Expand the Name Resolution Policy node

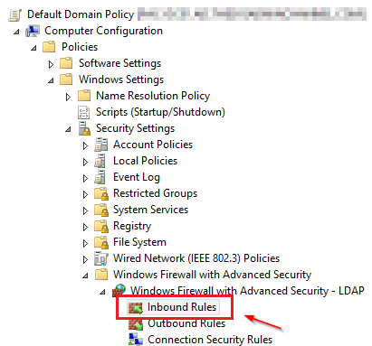coord(68,97)
